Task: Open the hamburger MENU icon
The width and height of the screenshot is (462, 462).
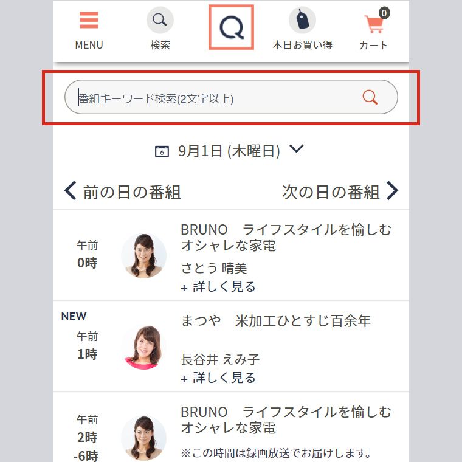Action: pos(89,21)
